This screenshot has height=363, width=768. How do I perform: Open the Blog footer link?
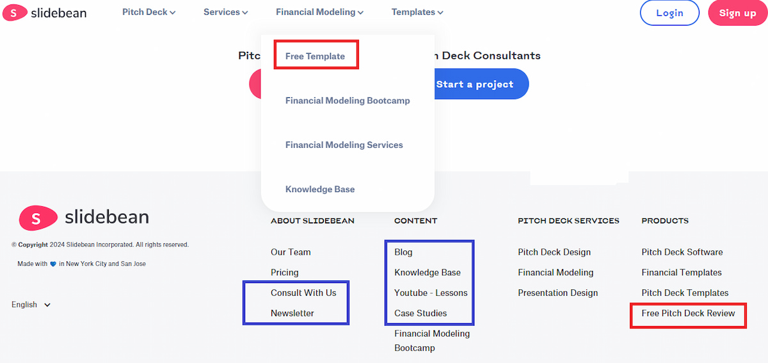coord(403,252)
